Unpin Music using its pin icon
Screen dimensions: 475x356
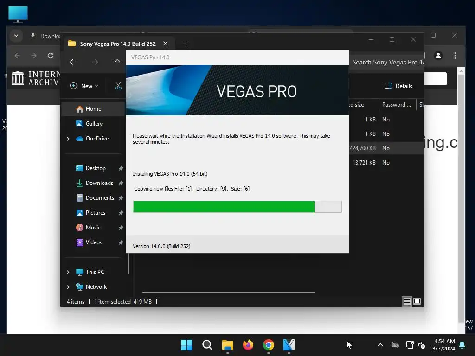[121, 228]
